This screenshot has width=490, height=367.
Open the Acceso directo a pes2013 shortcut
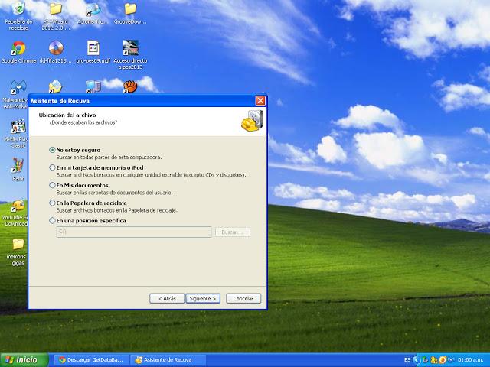130,48
